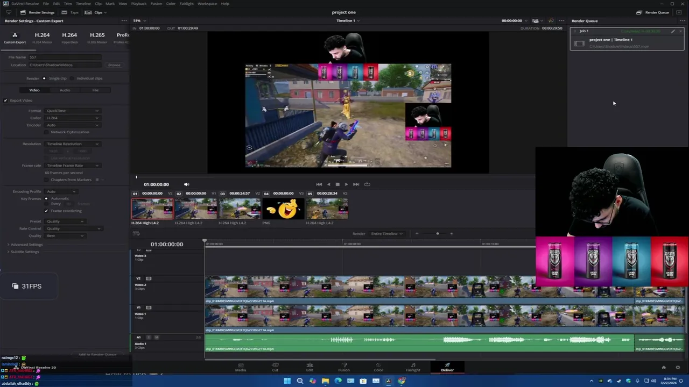Choose the H.264 Master preset
This screenshot has width=689, height=387.
(42, 37)
